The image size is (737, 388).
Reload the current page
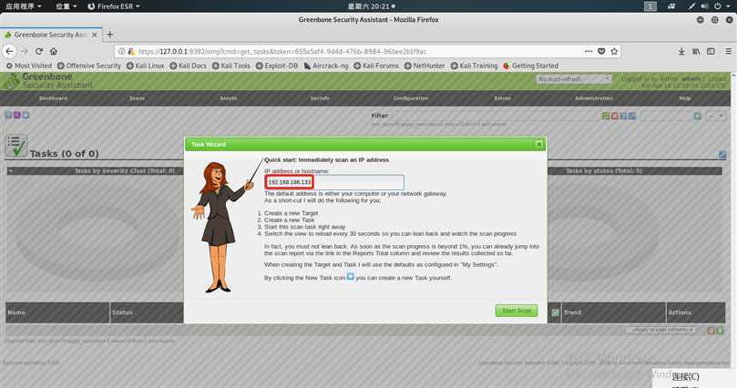tap(39, 51)
